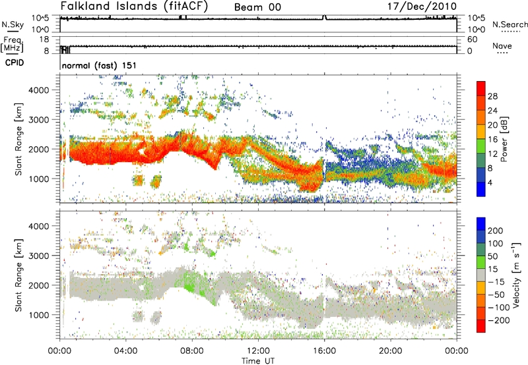
Task: Click the '1000' tick on the velocity panel axis
Action: coord(38,315)
